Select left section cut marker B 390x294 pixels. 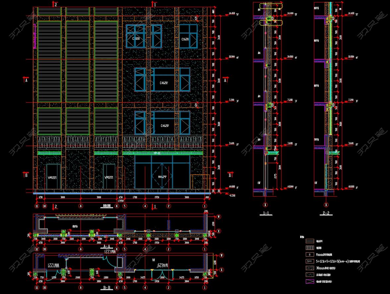[x=26, y=175]
